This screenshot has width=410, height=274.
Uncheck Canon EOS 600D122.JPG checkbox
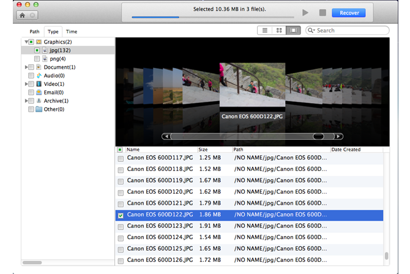tap(120, 215)
